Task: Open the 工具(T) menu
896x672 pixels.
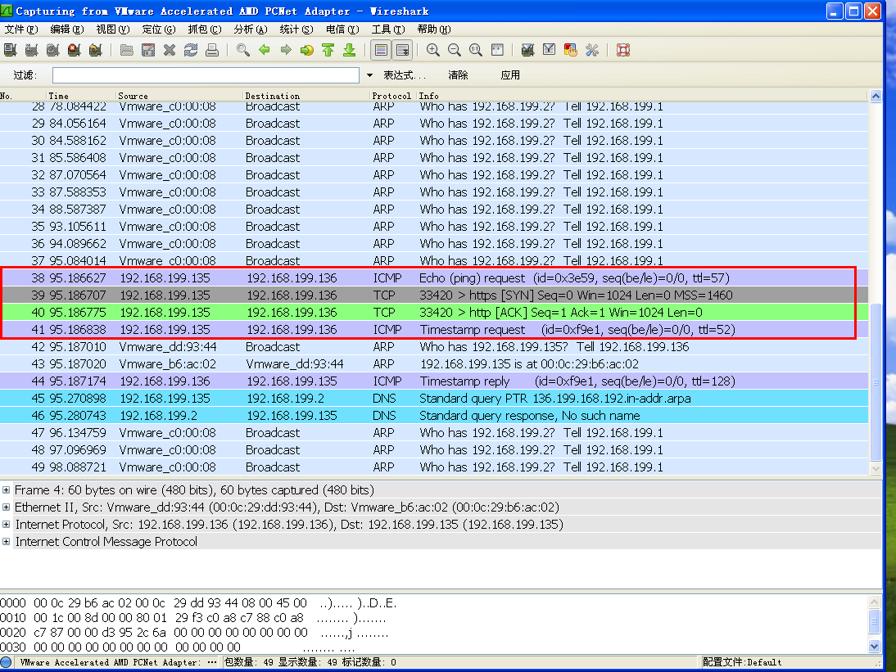Action: [388, 29]
